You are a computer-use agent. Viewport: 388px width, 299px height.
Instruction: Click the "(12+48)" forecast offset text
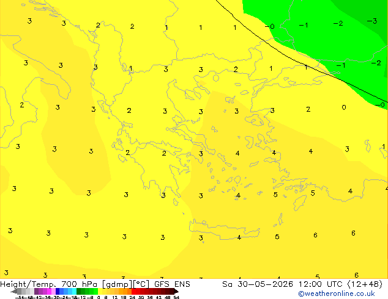click(x=365, y=284)
